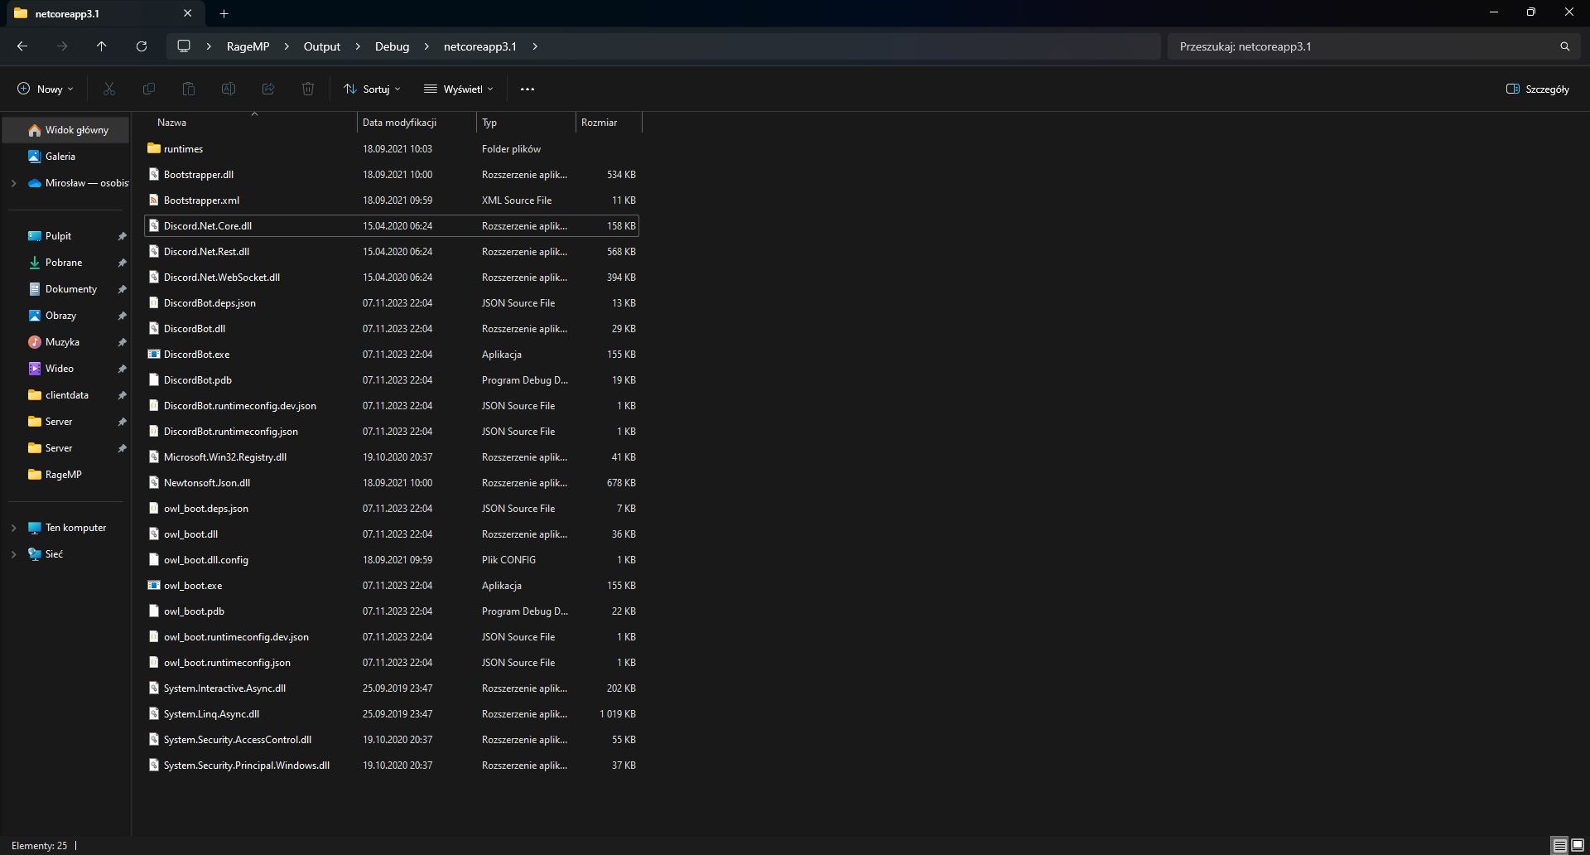
Task: Open the Nowy menu
Action: 45,89
